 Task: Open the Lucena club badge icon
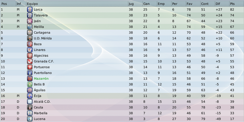[x=30, y=119]
